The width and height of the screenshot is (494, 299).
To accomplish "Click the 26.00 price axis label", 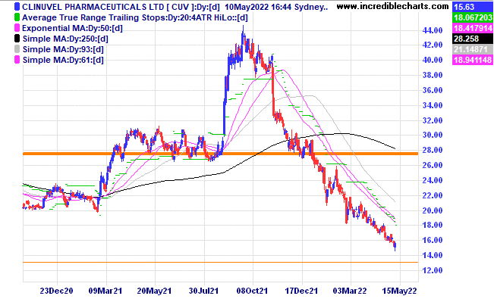I will point(433,165).
